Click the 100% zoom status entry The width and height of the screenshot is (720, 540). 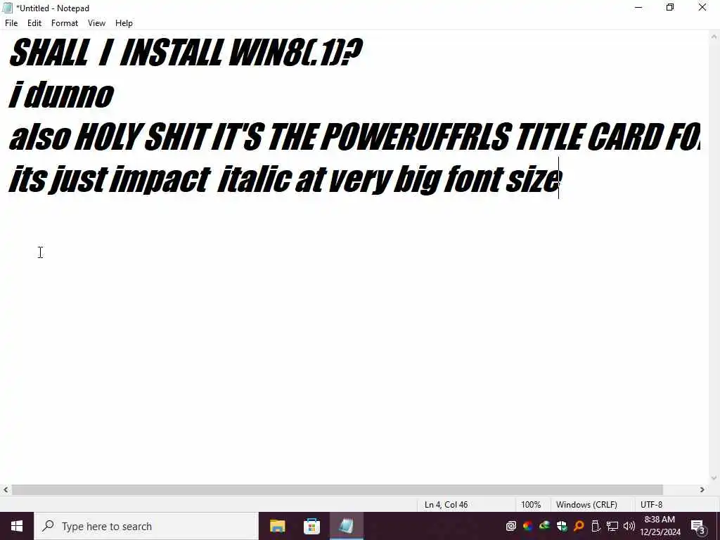[531, 505]
